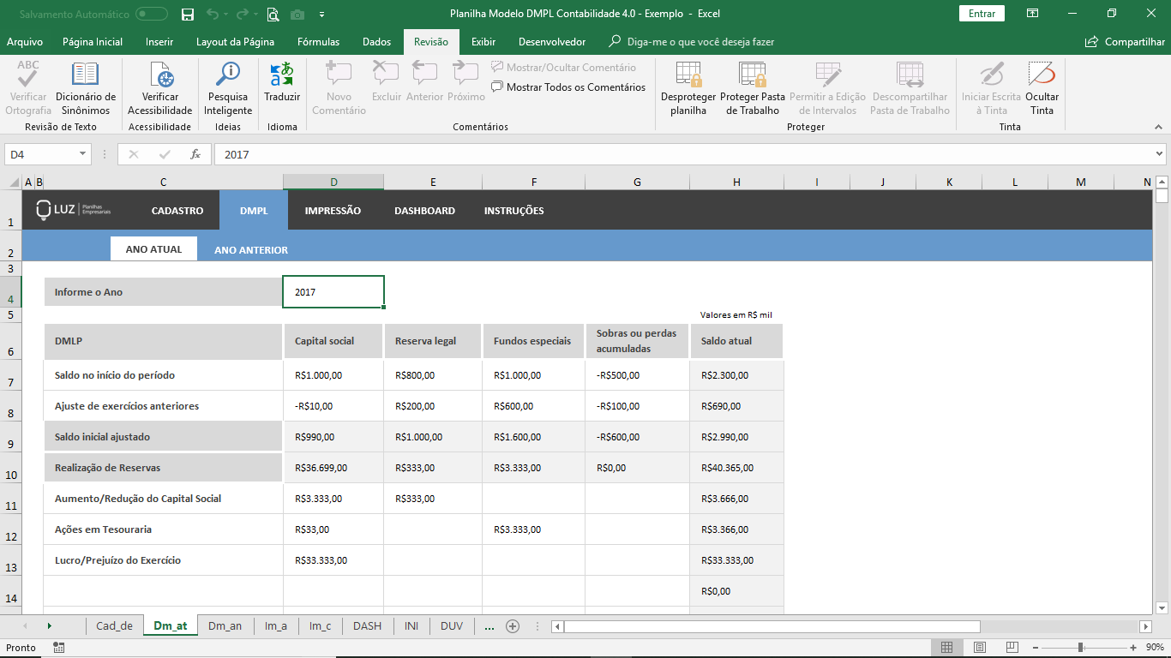
Task: Add a new sheet with plus button
Action: (513, 626)
